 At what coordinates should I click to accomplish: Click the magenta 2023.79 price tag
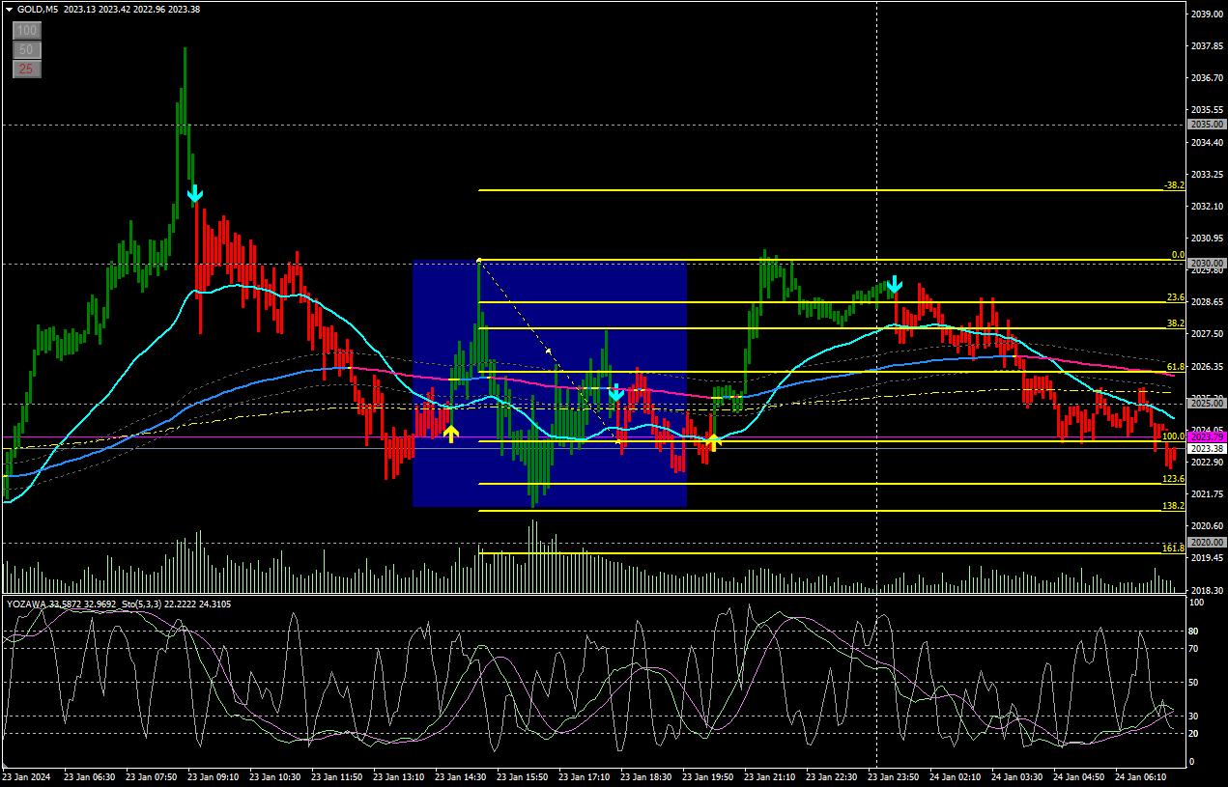coord(1207,437)
